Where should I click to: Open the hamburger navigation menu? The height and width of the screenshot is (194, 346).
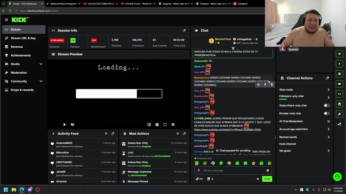[x=6, y=20]
